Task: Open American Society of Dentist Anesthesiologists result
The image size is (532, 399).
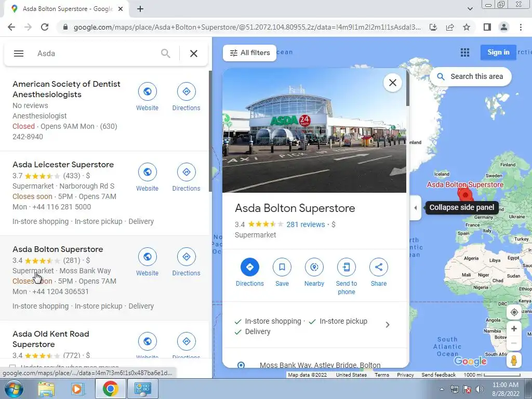Action: [x=66, y=89]
